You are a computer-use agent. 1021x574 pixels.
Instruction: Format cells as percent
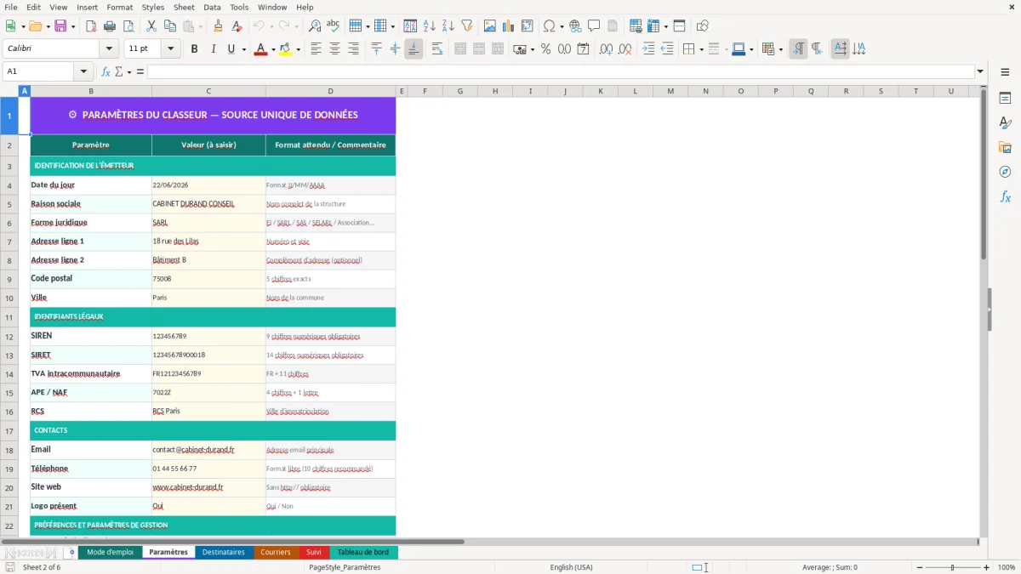pyautogui.click(x=545, y=49)
